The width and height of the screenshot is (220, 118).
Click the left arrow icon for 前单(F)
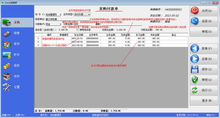pos(195,49)
